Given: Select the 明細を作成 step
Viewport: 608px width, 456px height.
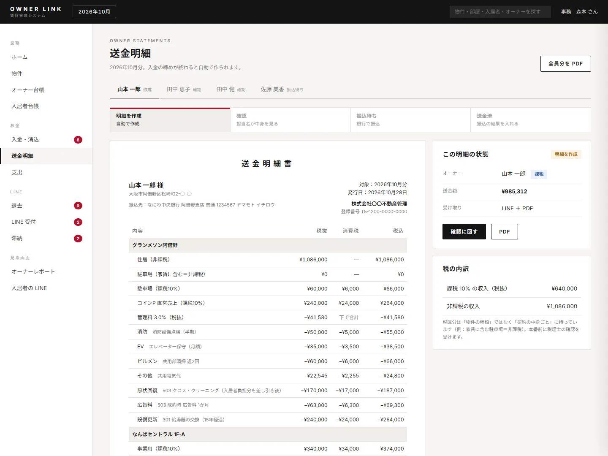Looking at the screenshot, I should click(x=170, y=120).
